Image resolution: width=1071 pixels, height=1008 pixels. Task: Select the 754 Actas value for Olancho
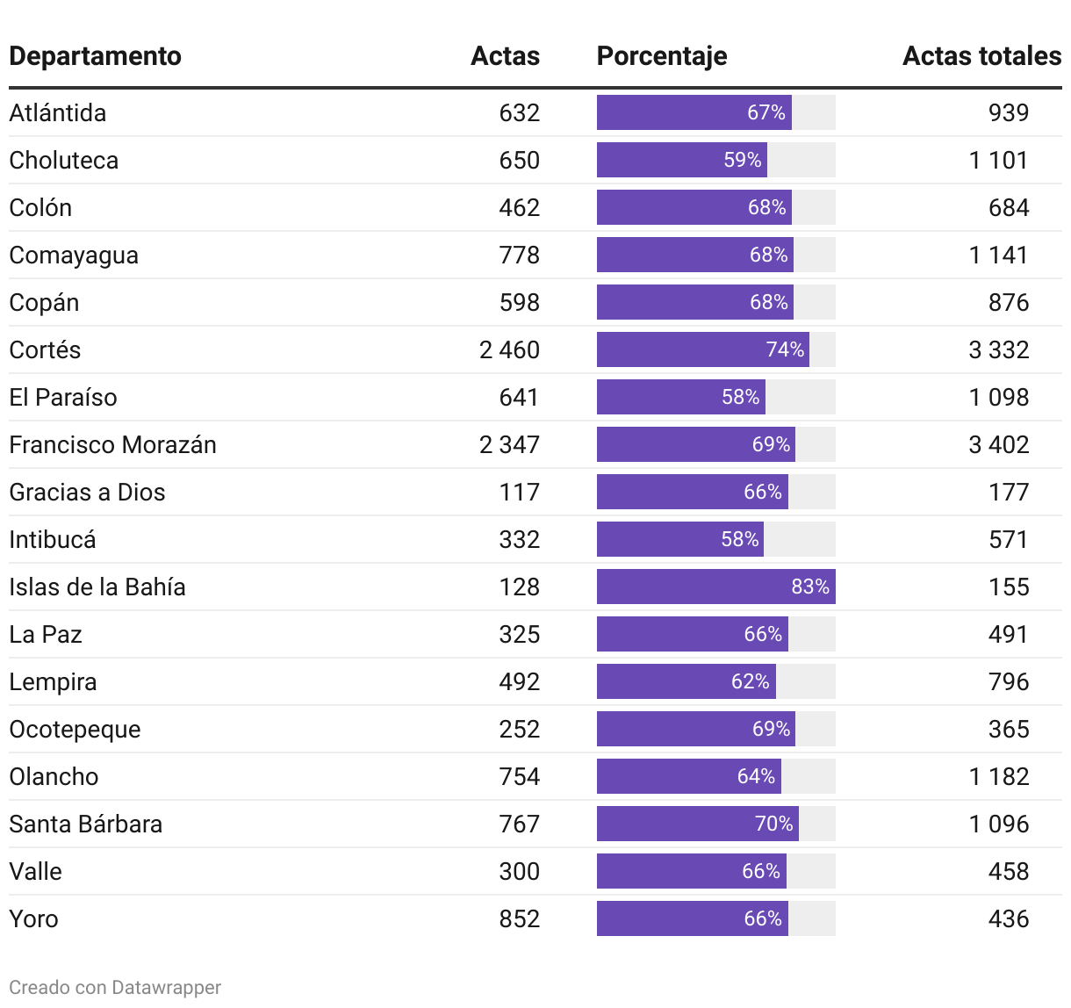click(x=519, y=776)
